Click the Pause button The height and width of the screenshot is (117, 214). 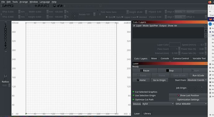(145, 71)
